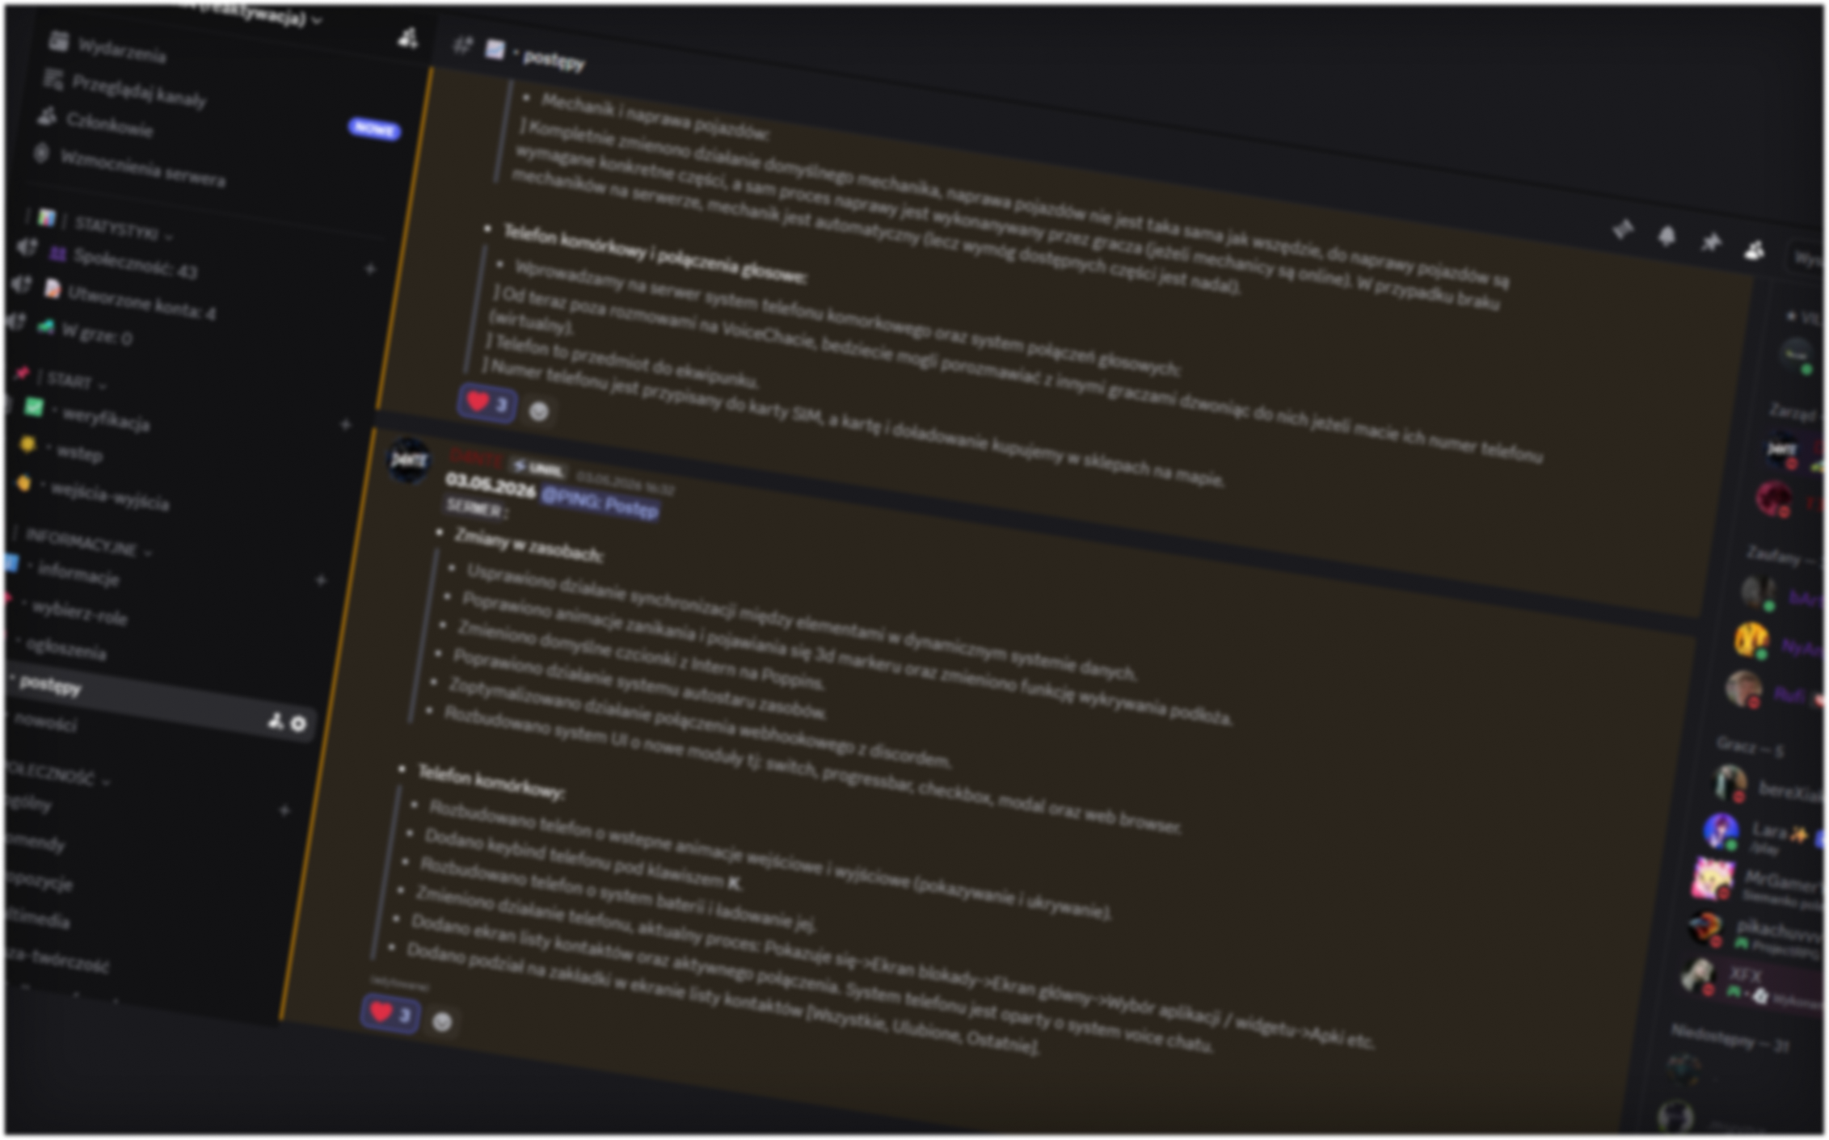Open the pikachu member avatar
Screen dimensions: 1829x1140
[1705, 927]
